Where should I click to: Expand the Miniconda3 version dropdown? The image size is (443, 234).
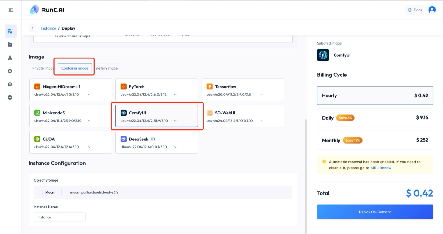(x=89, y=121)
